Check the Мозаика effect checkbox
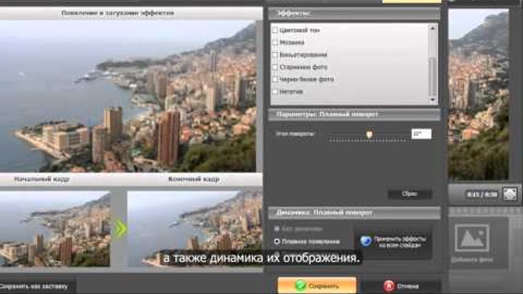523x294 pixels. (x=275, y=42)
